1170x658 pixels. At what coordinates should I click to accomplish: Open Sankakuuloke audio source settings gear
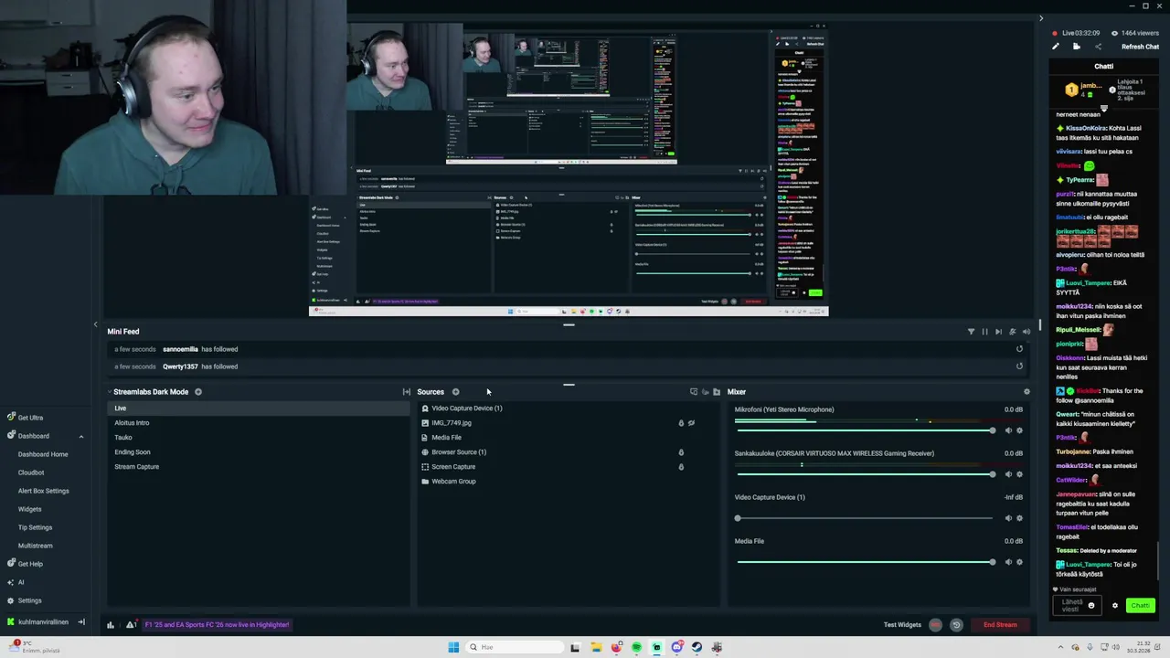pyautogui.click(x=1020, y=474)
